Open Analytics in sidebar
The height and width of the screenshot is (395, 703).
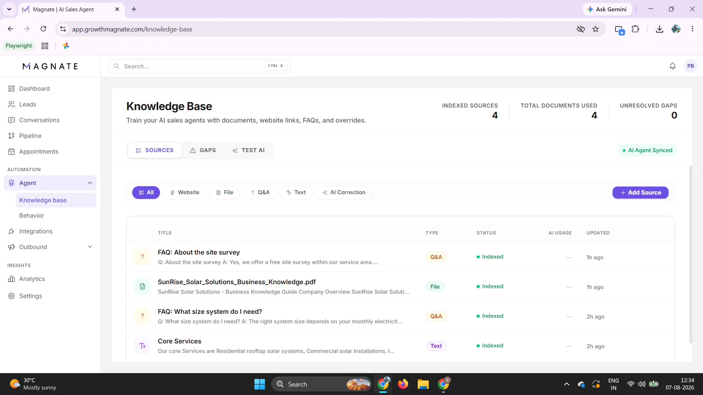[x=50, y=279]
